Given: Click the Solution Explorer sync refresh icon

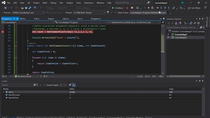Looking at the screenshot, I should 191,23.
